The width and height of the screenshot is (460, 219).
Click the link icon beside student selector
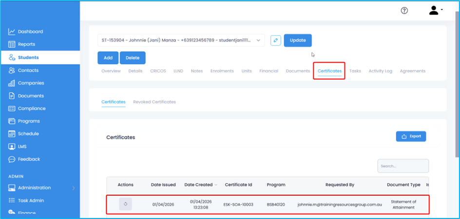(276, 40)
